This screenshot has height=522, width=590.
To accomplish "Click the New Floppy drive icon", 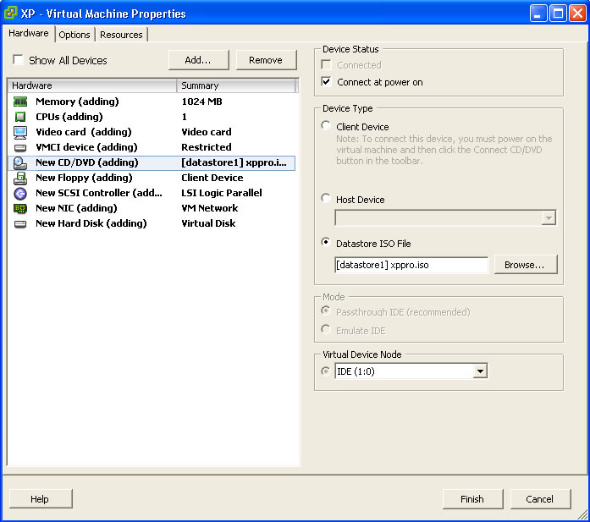I will [20, 179].
